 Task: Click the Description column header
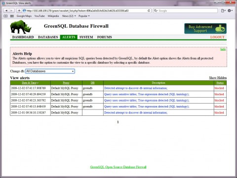pos(158,83)
